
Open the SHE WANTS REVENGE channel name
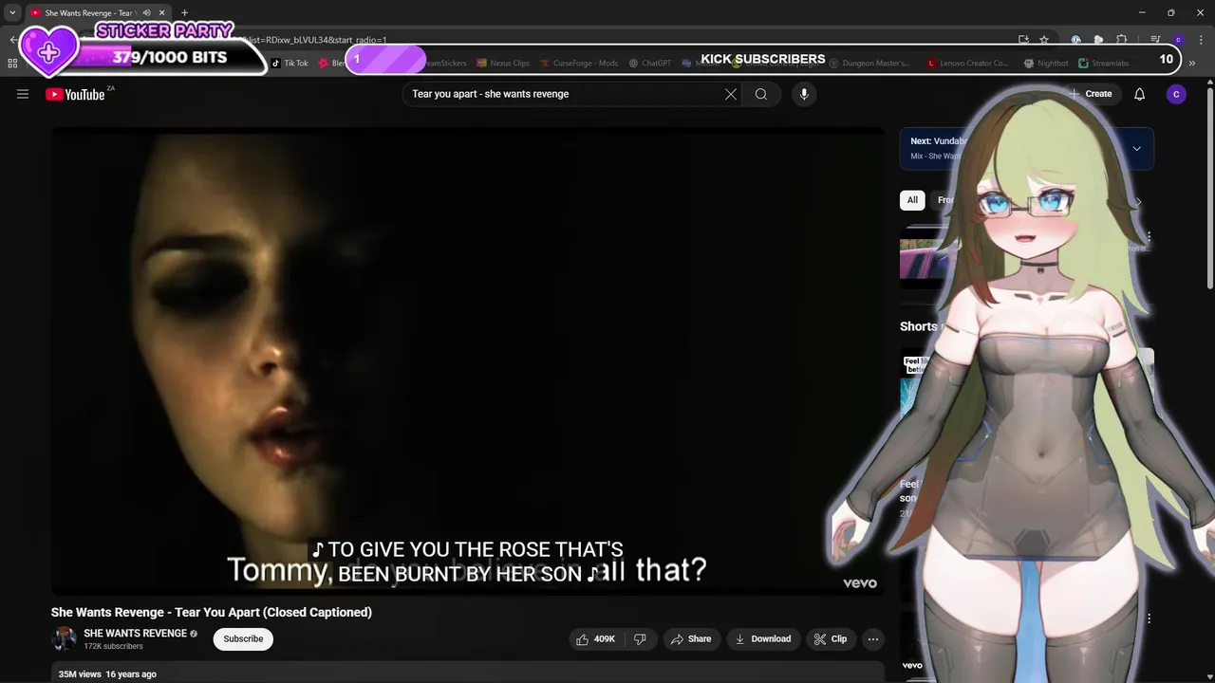[x=135, y=634]
